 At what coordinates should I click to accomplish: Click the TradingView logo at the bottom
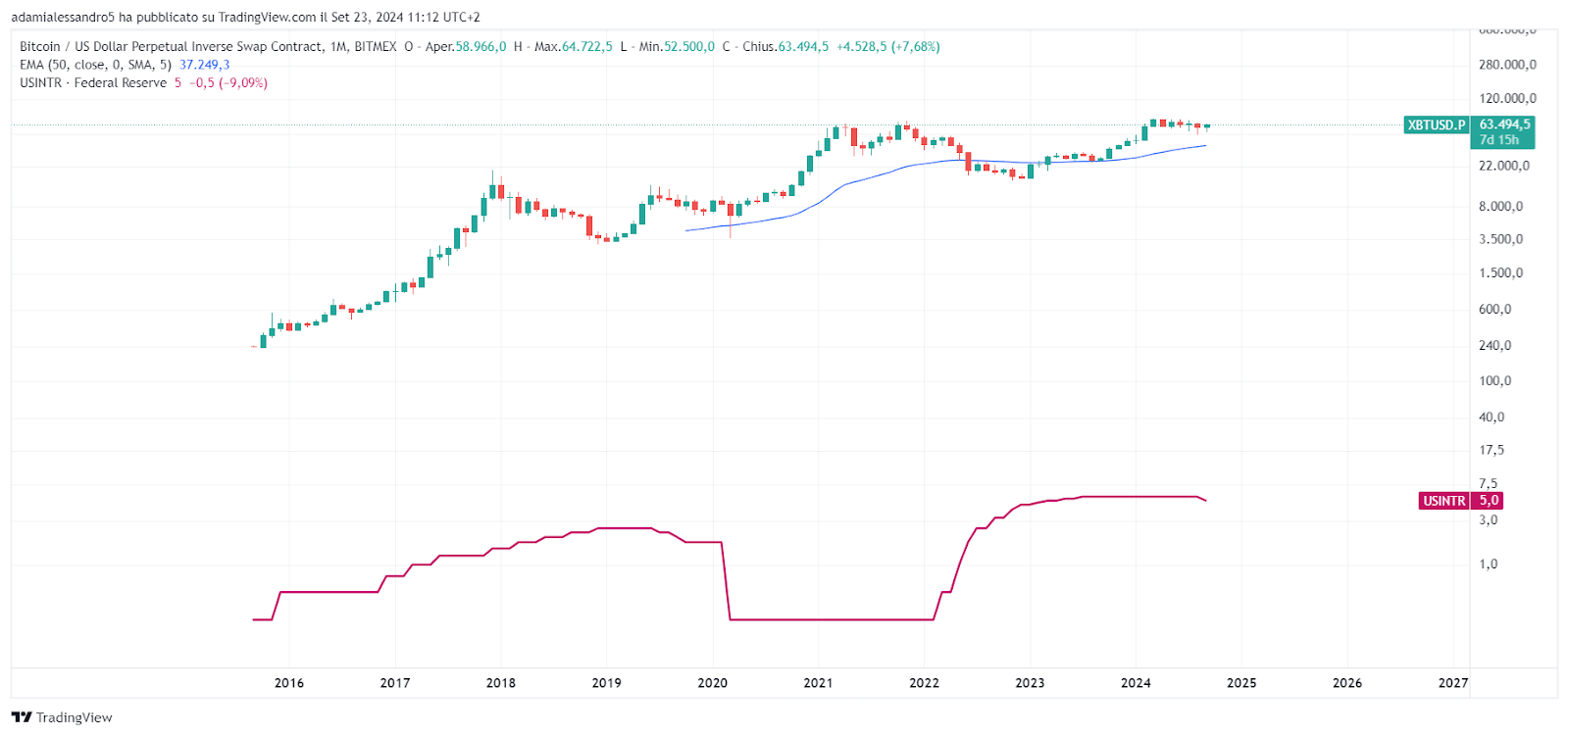[x=62, y=717]
